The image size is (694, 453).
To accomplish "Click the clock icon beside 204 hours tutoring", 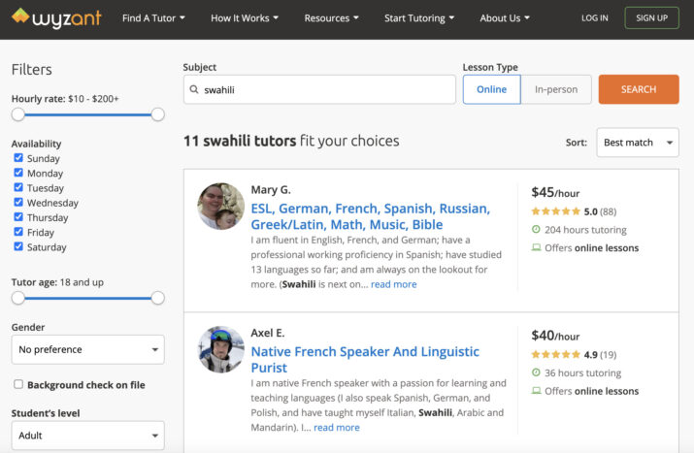I will click(536, 229).
